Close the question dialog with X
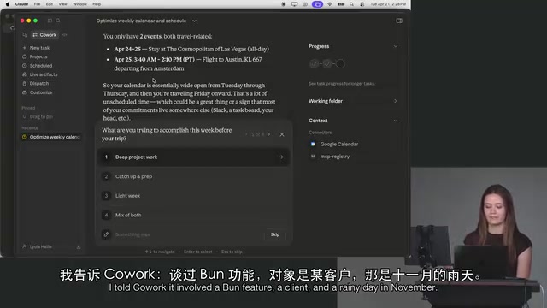This screenshot has width=547, height=308. pyautogui.click(x=282, y=134)
